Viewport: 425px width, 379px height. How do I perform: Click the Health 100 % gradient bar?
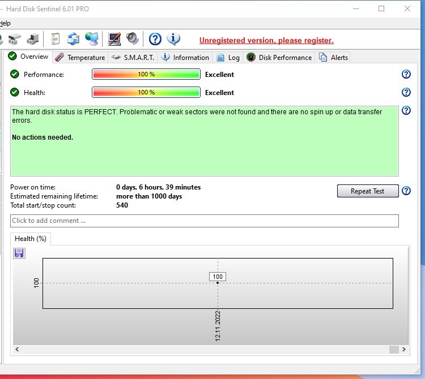[146, 92]
